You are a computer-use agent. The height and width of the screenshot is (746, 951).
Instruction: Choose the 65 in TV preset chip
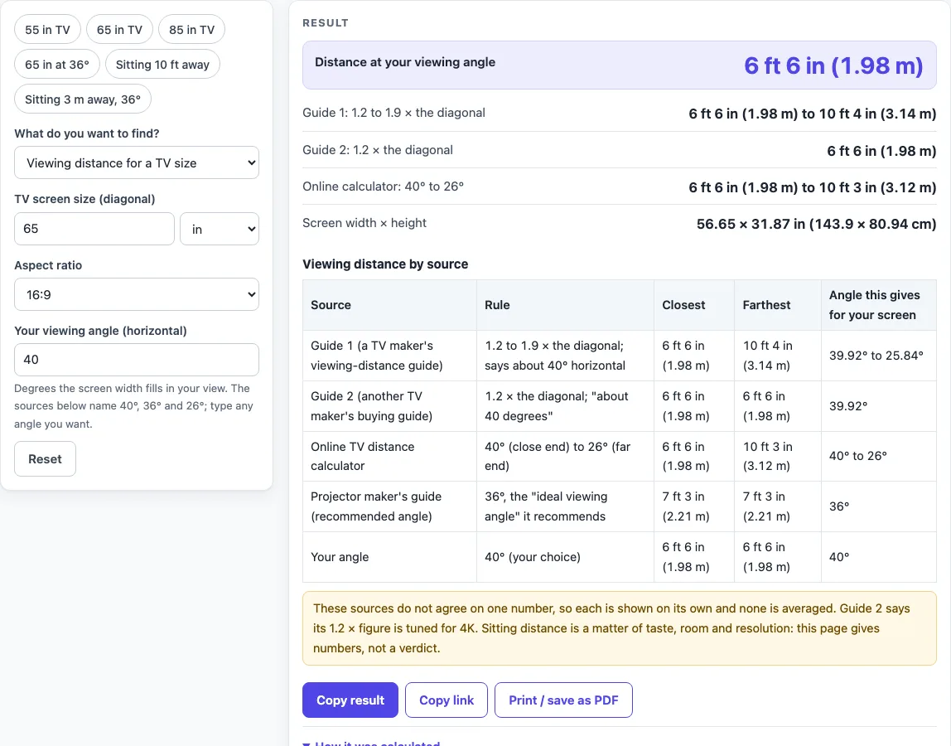tap(119, 30)
